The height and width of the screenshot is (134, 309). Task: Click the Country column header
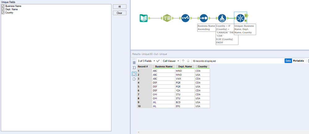202,67
